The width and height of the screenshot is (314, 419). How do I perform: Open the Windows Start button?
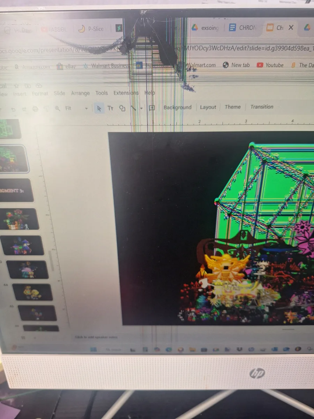pyautogui.click(x=93, y=349)
